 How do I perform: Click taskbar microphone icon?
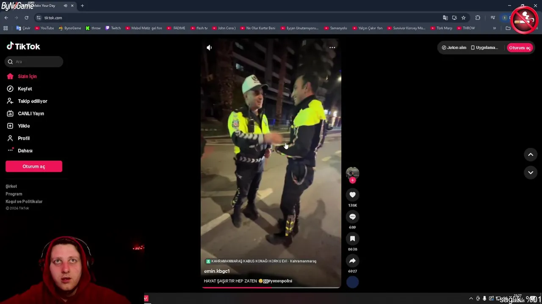[x=484, y=299]
